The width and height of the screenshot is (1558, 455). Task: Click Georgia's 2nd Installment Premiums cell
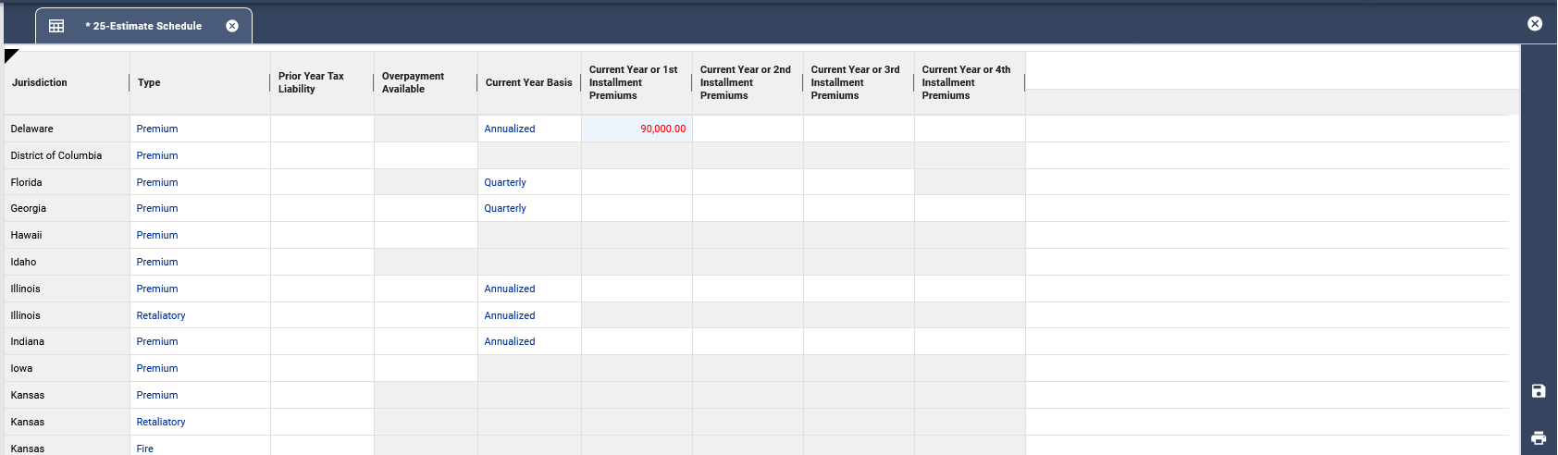748,208
